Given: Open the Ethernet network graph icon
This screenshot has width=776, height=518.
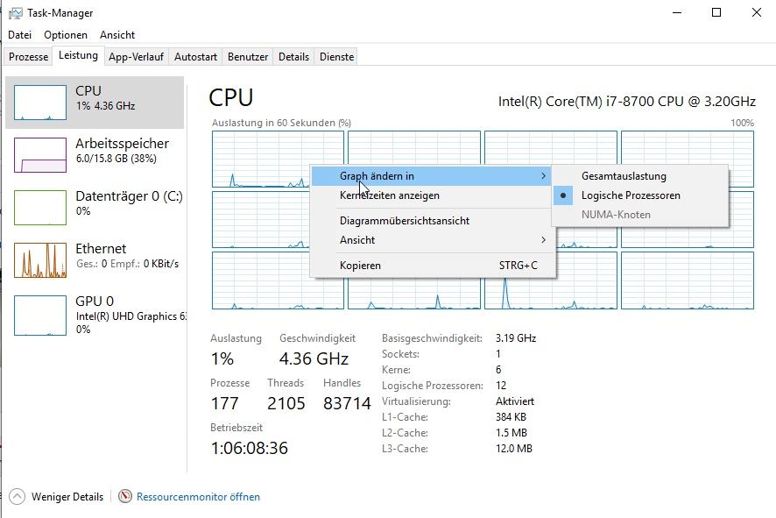Looking at the screenshot, I should click(40, 260).
